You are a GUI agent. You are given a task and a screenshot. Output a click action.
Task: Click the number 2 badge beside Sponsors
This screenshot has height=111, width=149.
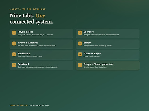[x=80, y=33]
